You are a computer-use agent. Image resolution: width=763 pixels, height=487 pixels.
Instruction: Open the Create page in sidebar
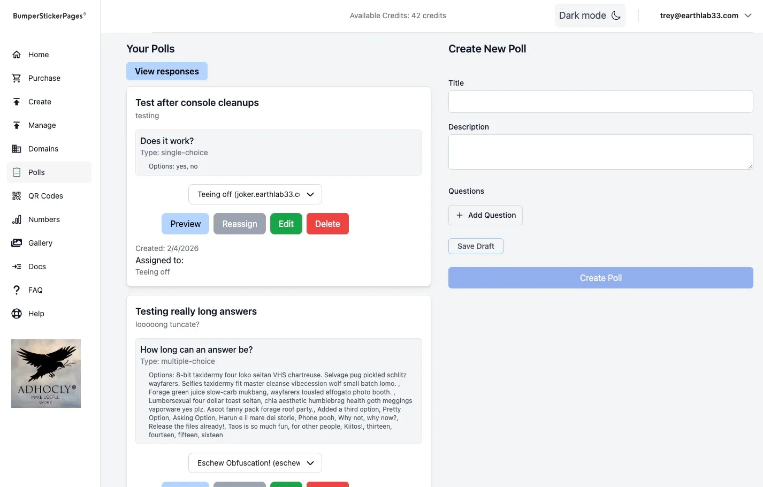click(x=49, y=102)
